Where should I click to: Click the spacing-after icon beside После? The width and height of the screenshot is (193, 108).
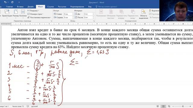click(x=76, y=17)
